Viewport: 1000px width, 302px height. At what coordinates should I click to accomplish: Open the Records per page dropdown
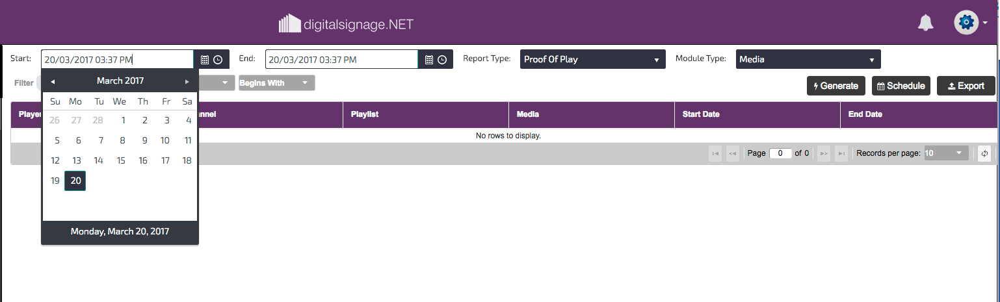pyautogui.click(x=946, y=153)
